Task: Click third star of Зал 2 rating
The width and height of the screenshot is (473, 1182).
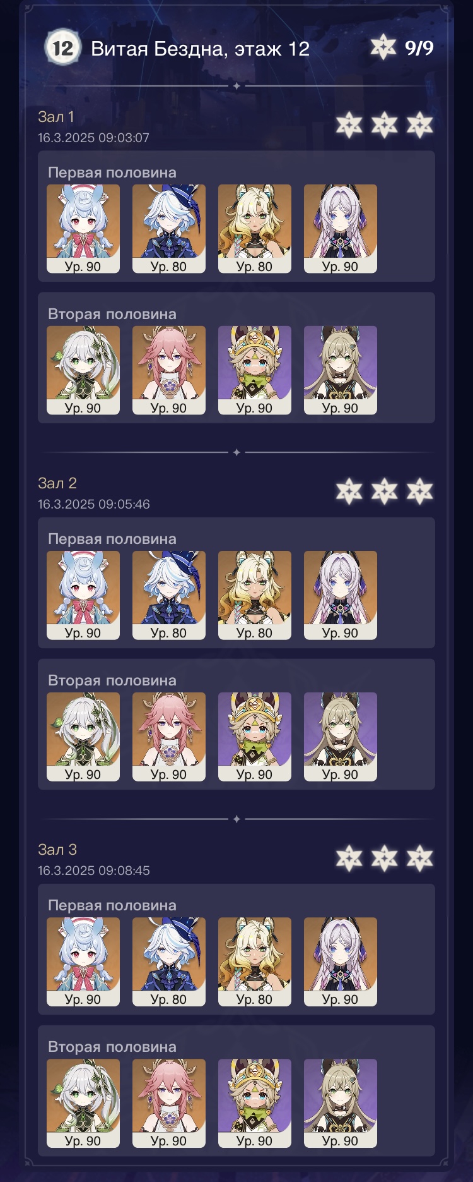Action: click(x=420, y=491)
